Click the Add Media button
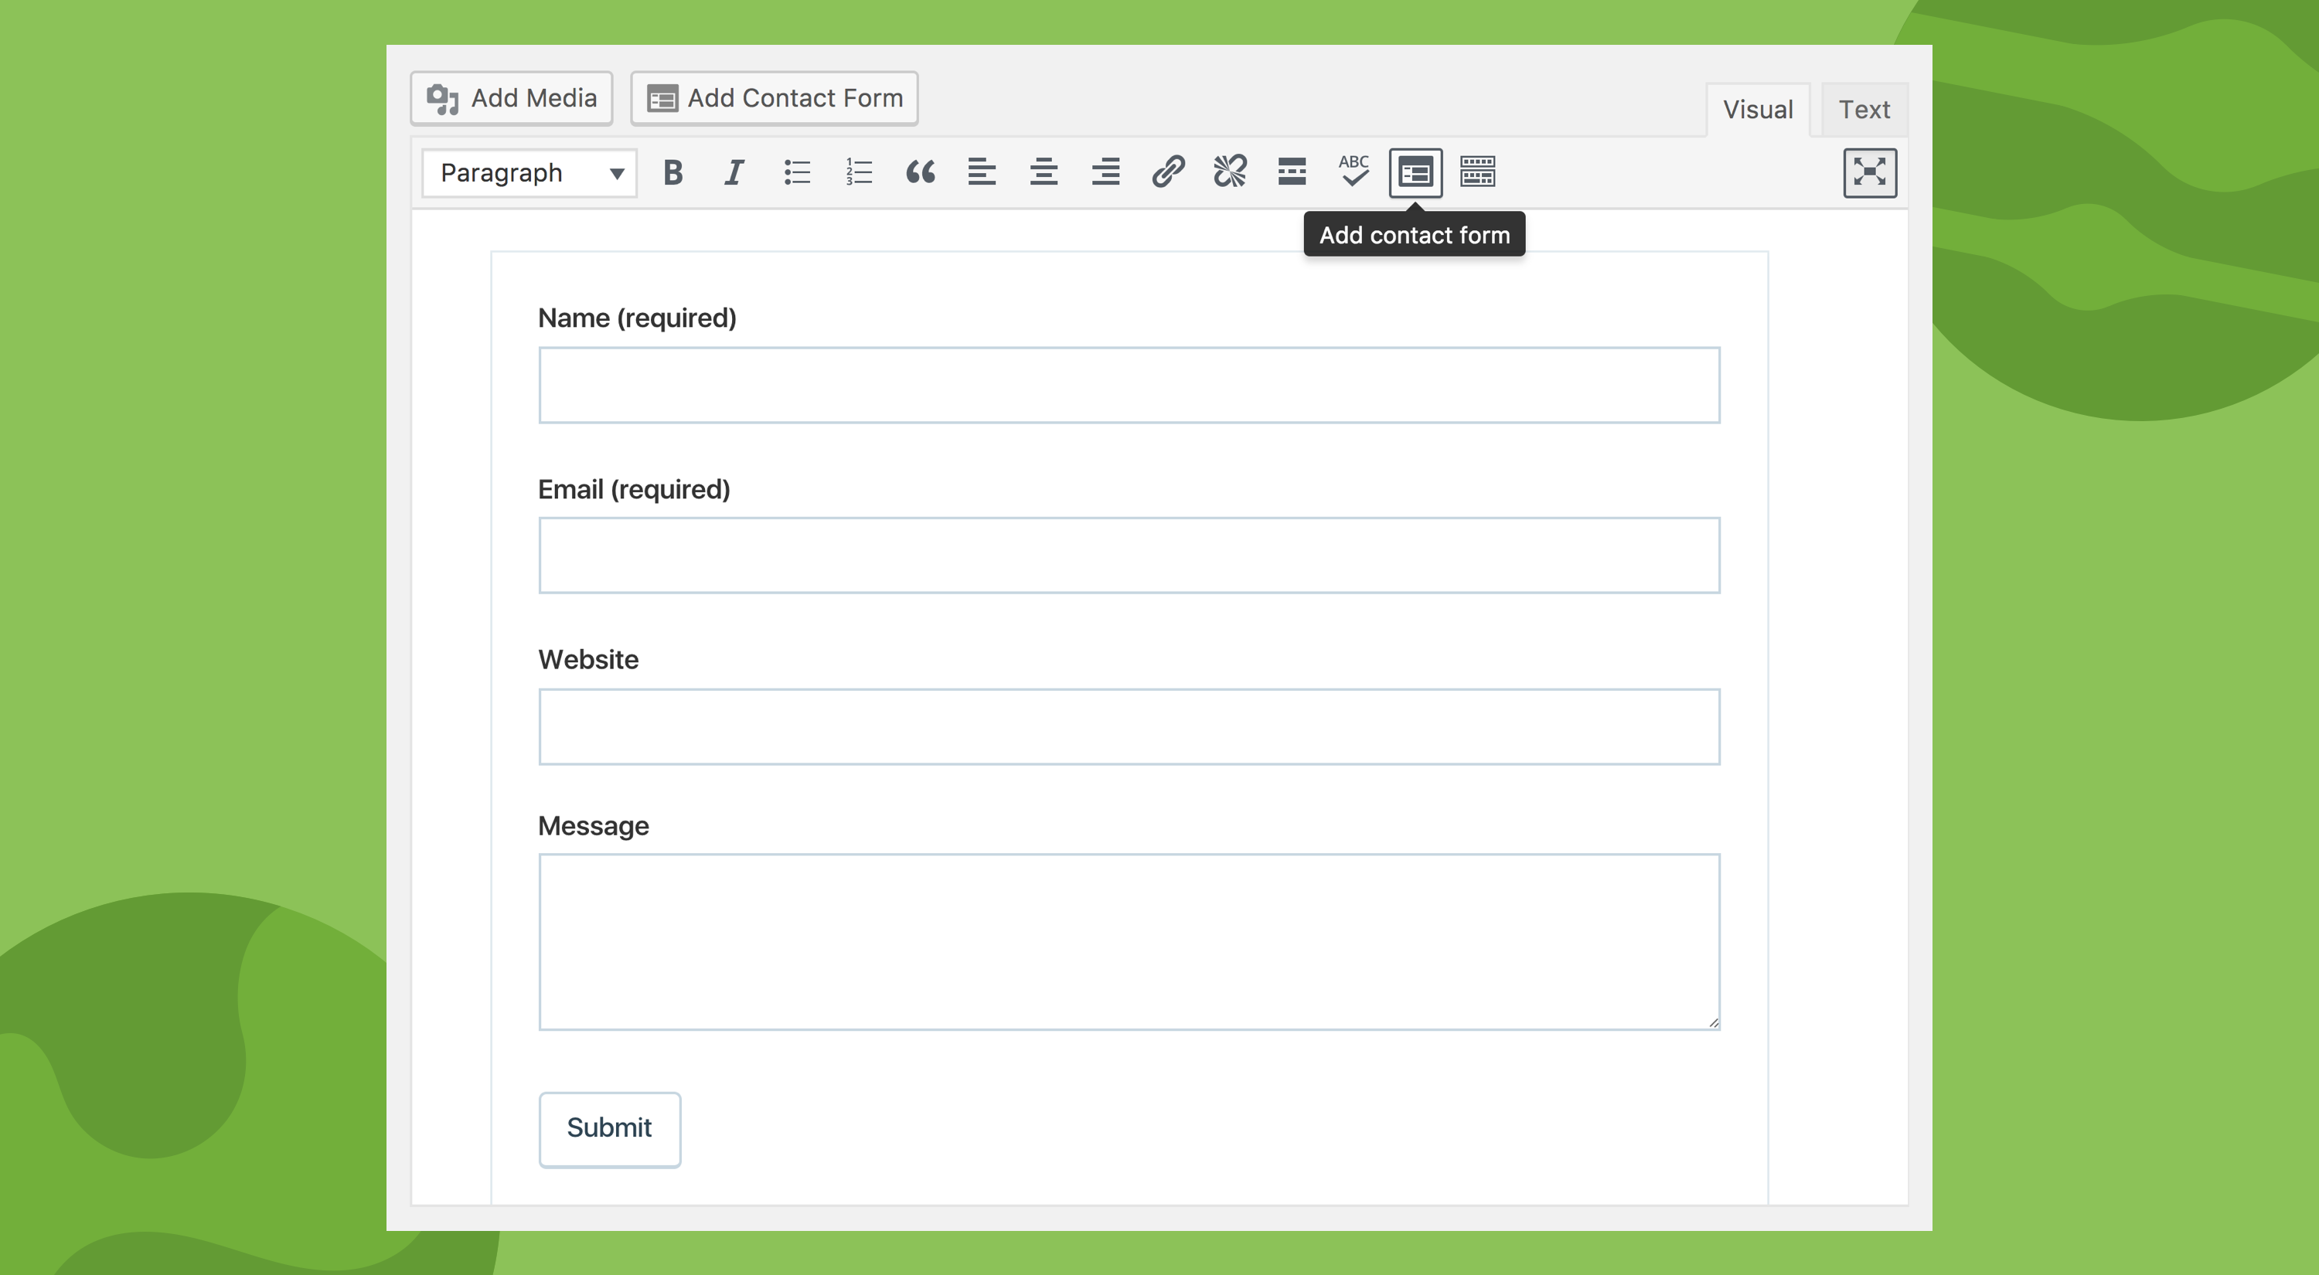This screenshot has height=1275, width=2319. [510, 97]
